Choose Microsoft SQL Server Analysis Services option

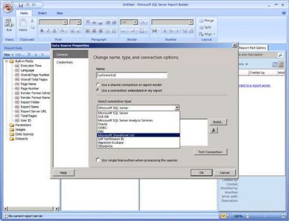(138, 120)
